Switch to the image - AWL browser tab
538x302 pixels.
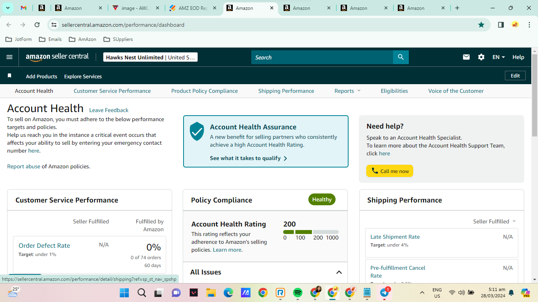pos(136,8)
